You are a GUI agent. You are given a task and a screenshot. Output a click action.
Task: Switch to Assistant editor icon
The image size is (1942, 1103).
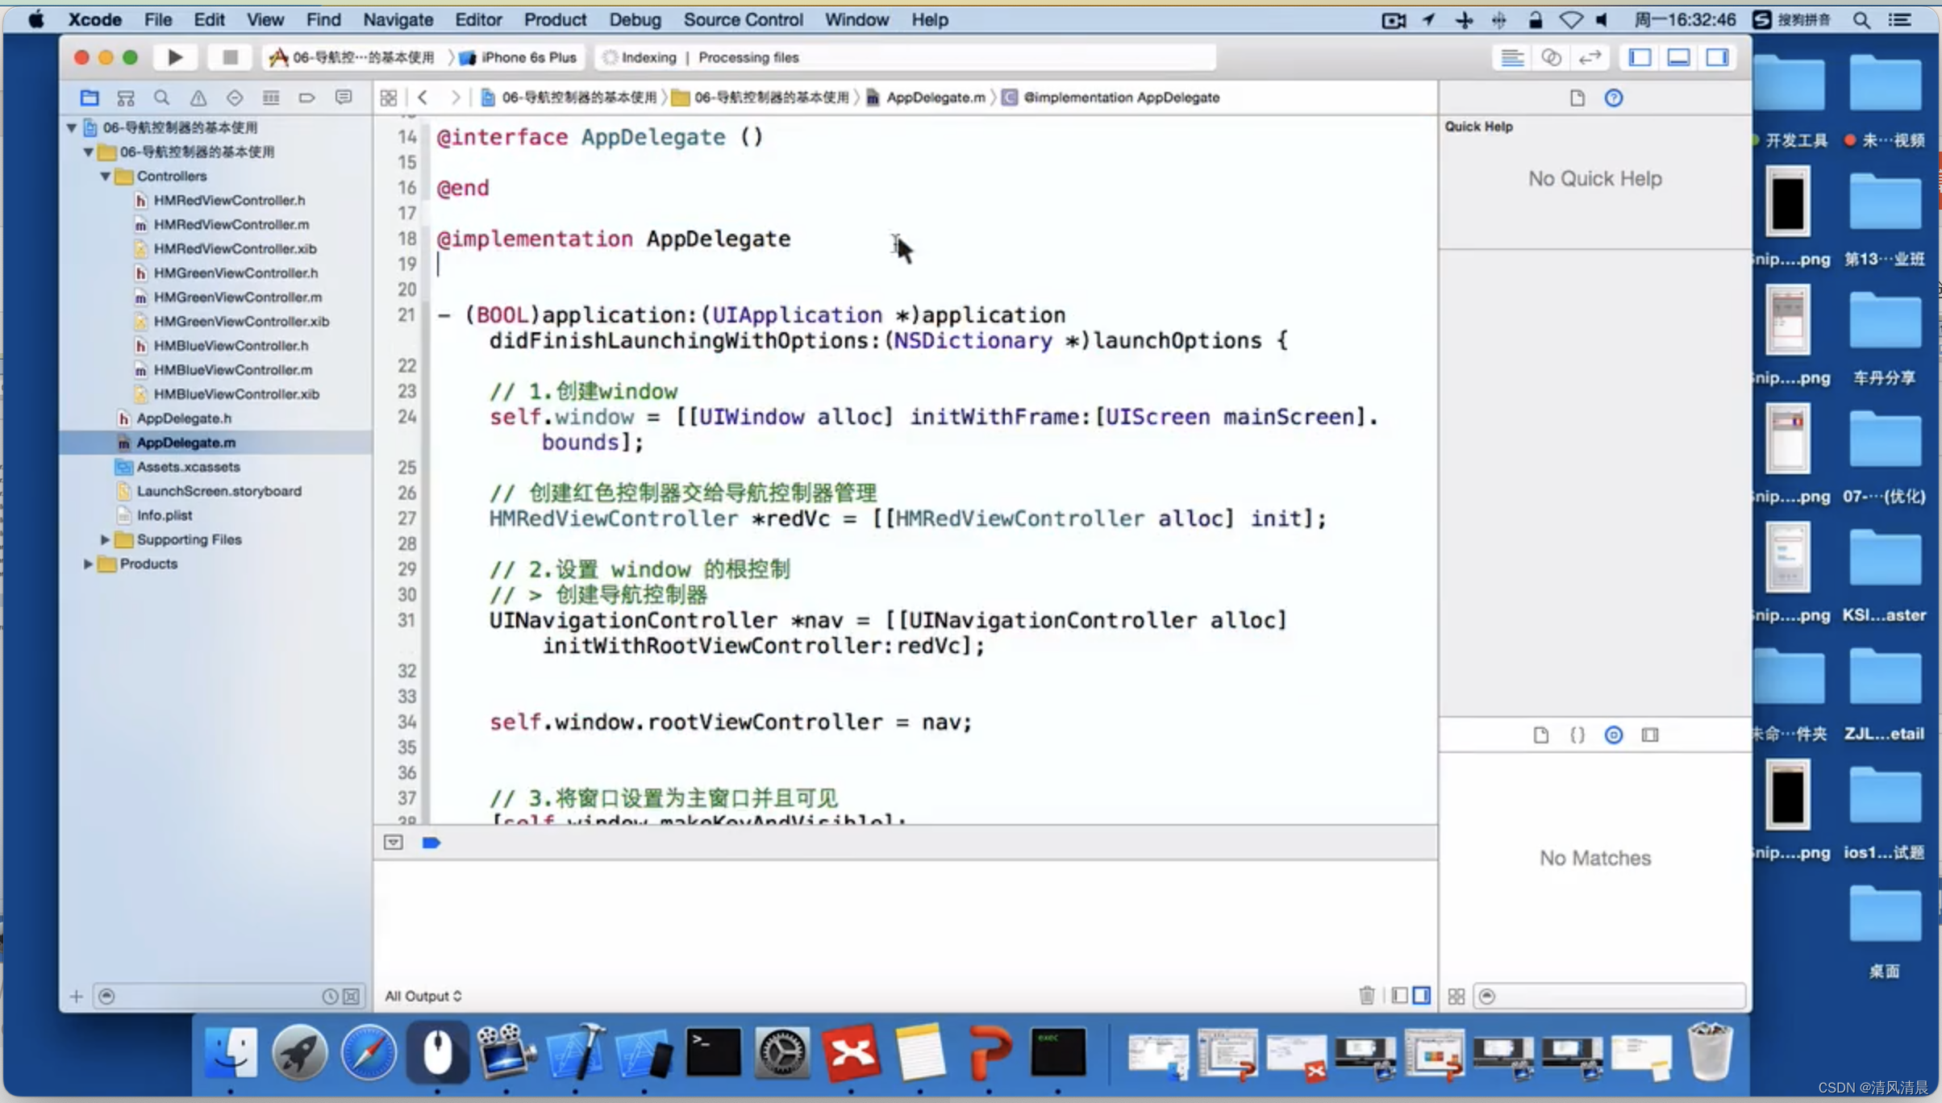pos(1551,57)
